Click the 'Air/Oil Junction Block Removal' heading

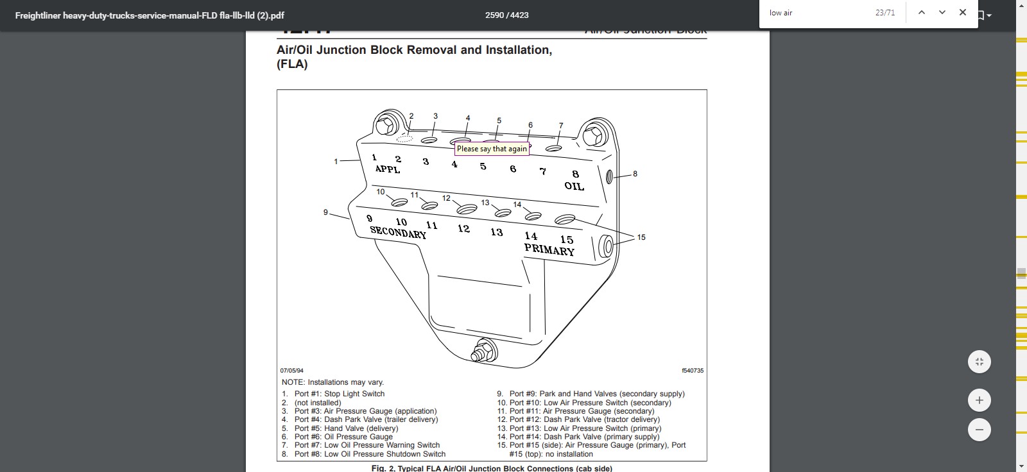(x=414, y=56)
